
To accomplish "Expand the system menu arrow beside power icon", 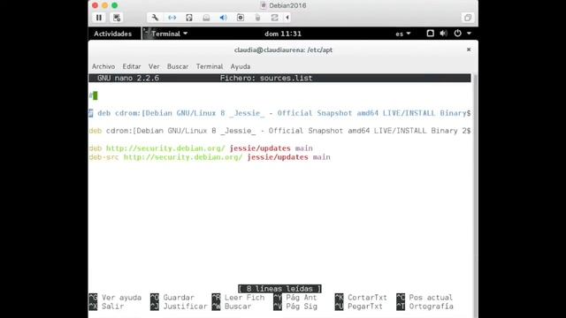I will [469, 34].
